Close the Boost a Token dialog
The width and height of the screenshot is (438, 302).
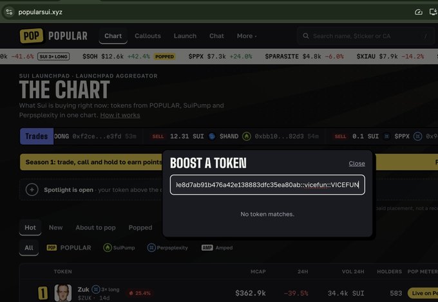coord(357,164)
